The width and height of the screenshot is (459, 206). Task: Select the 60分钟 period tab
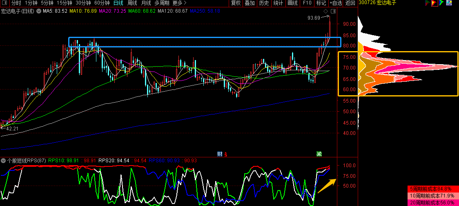102,3
